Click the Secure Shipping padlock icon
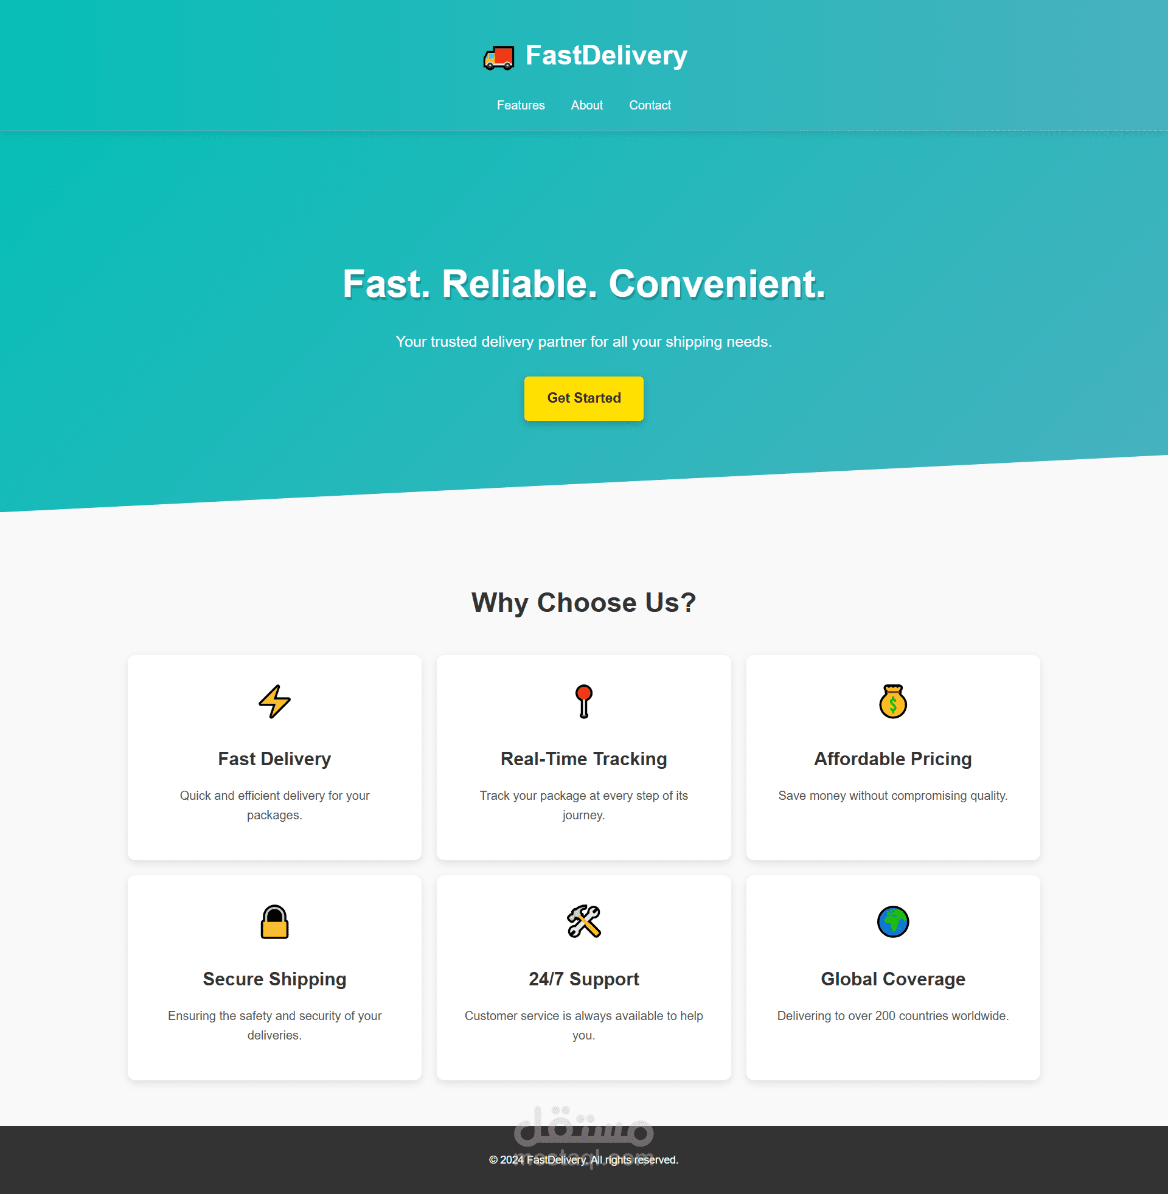Viewport: 1168px width, 1194px height. pos(274,921)
